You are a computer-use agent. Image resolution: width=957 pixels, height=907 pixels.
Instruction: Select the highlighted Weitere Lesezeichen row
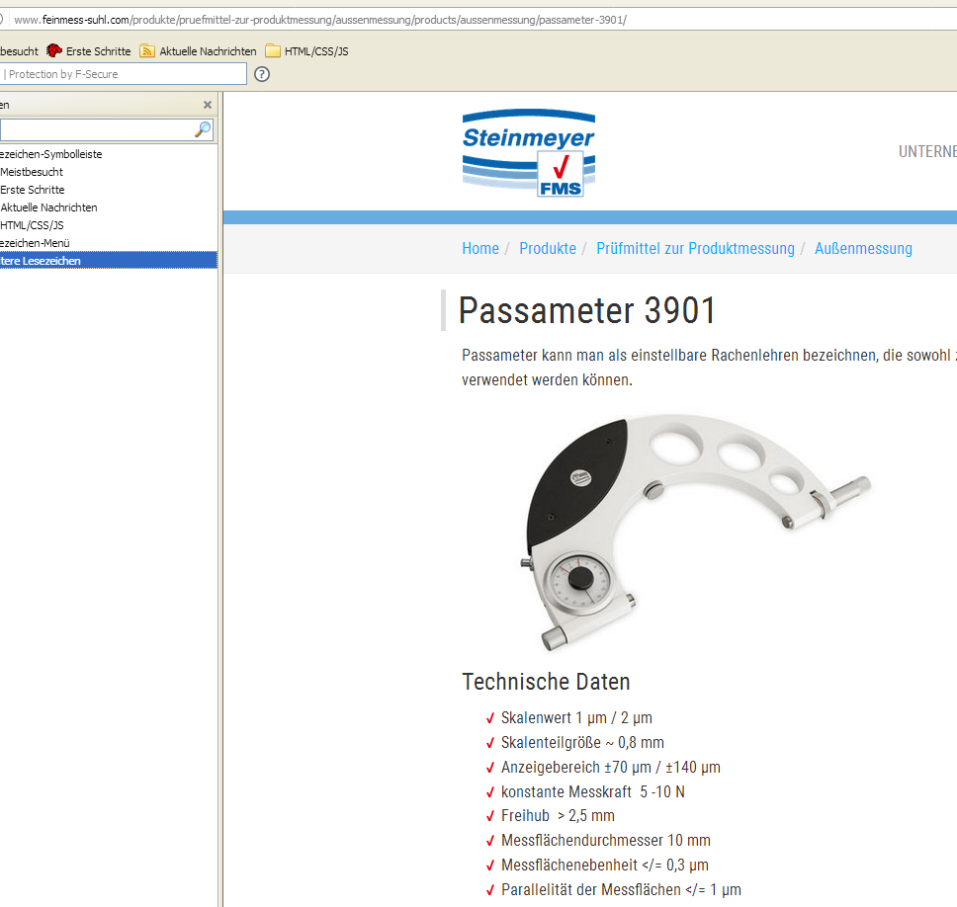[x=109, y=261]
